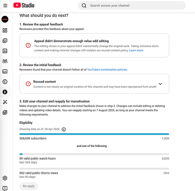The width and height of the screenshot is (195, 191).
Task: Open the Analytics sidebar icon
Action: coord(5,51)
